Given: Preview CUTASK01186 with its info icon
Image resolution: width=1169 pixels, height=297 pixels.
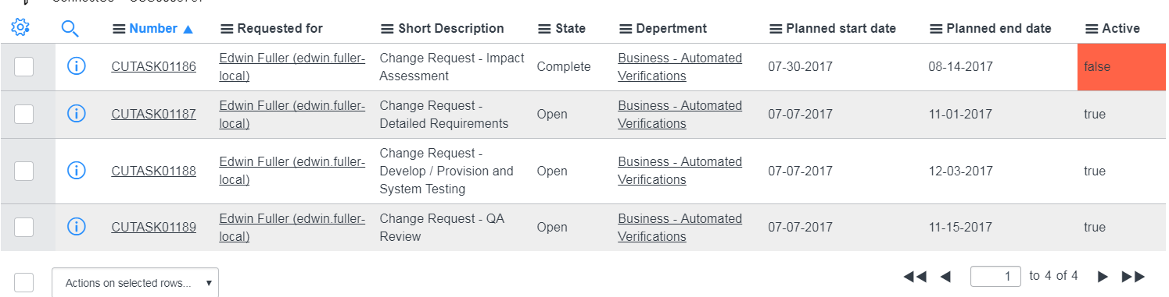Looking at the screenshot, I should (x=77, y=66).
